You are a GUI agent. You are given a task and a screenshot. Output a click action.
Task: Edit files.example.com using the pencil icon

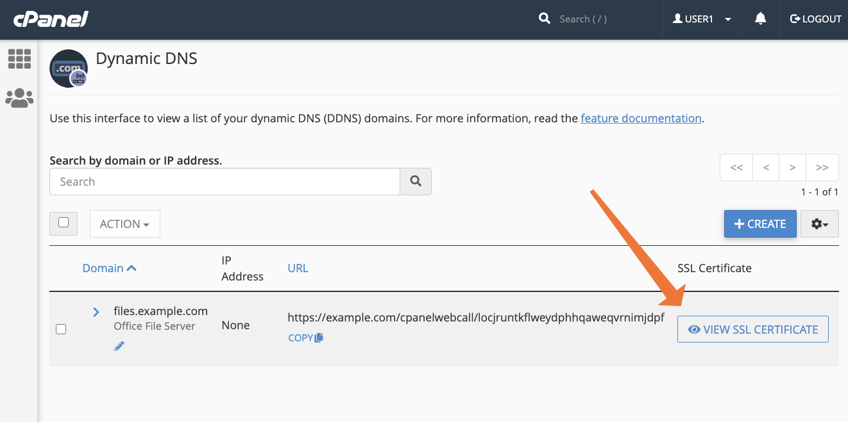[x=119, y=346]
